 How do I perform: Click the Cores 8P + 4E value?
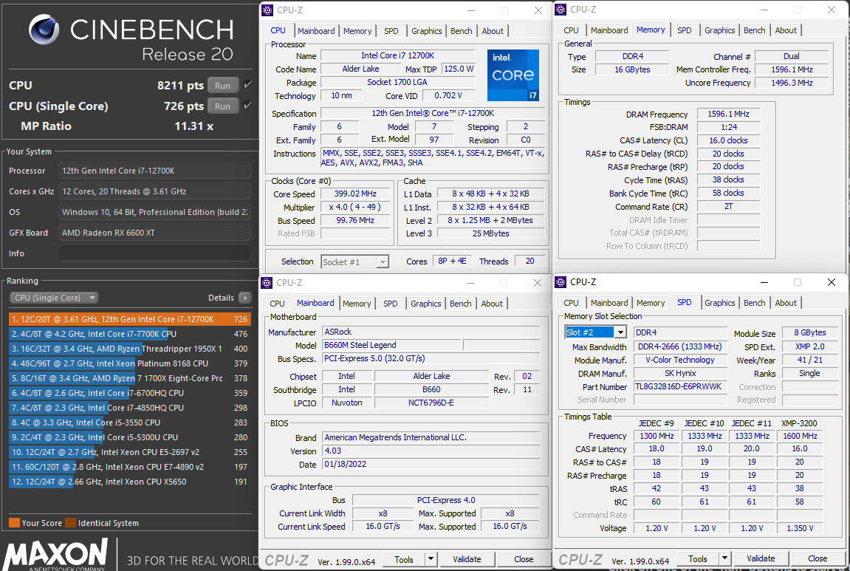pyautogui.click(x=452, y=261)
